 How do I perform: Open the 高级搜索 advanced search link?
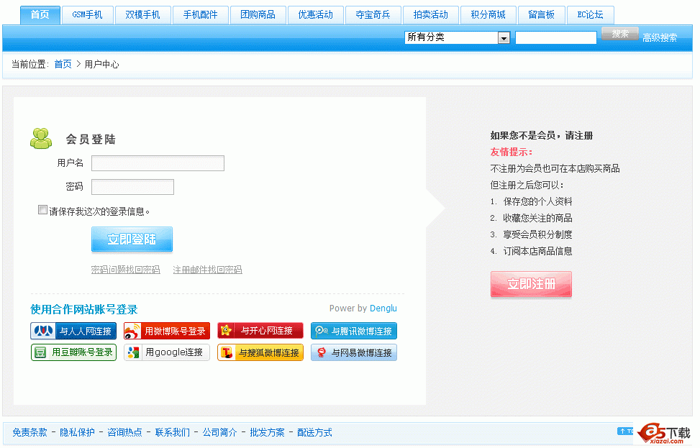pos(660,38)
